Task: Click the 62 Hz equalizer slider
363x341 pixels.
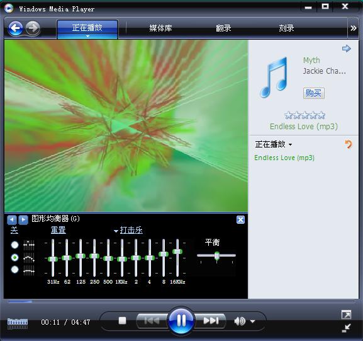Action: click(x=67, y=258)
